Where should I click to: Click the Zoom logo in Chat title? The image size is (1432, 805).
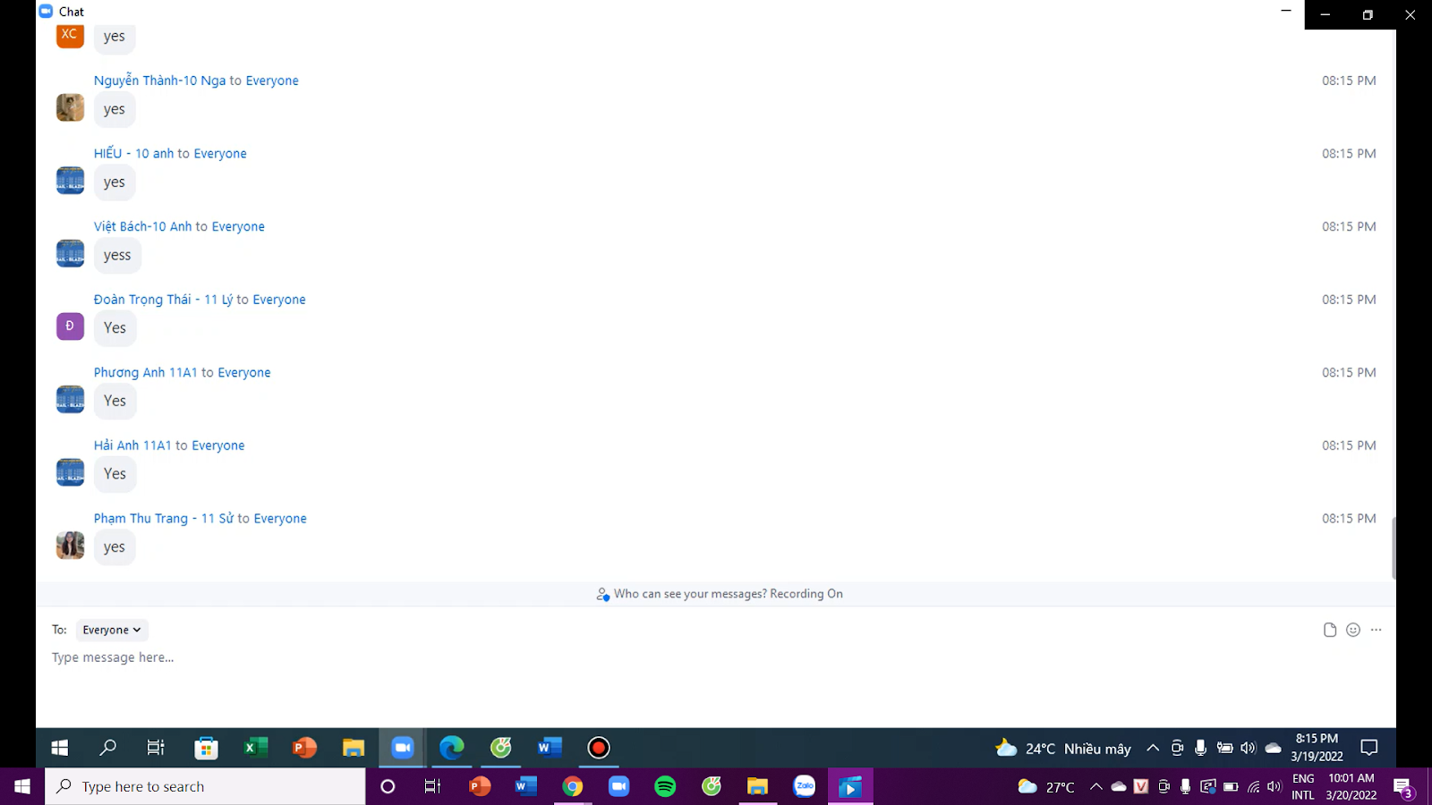(47, 12)
